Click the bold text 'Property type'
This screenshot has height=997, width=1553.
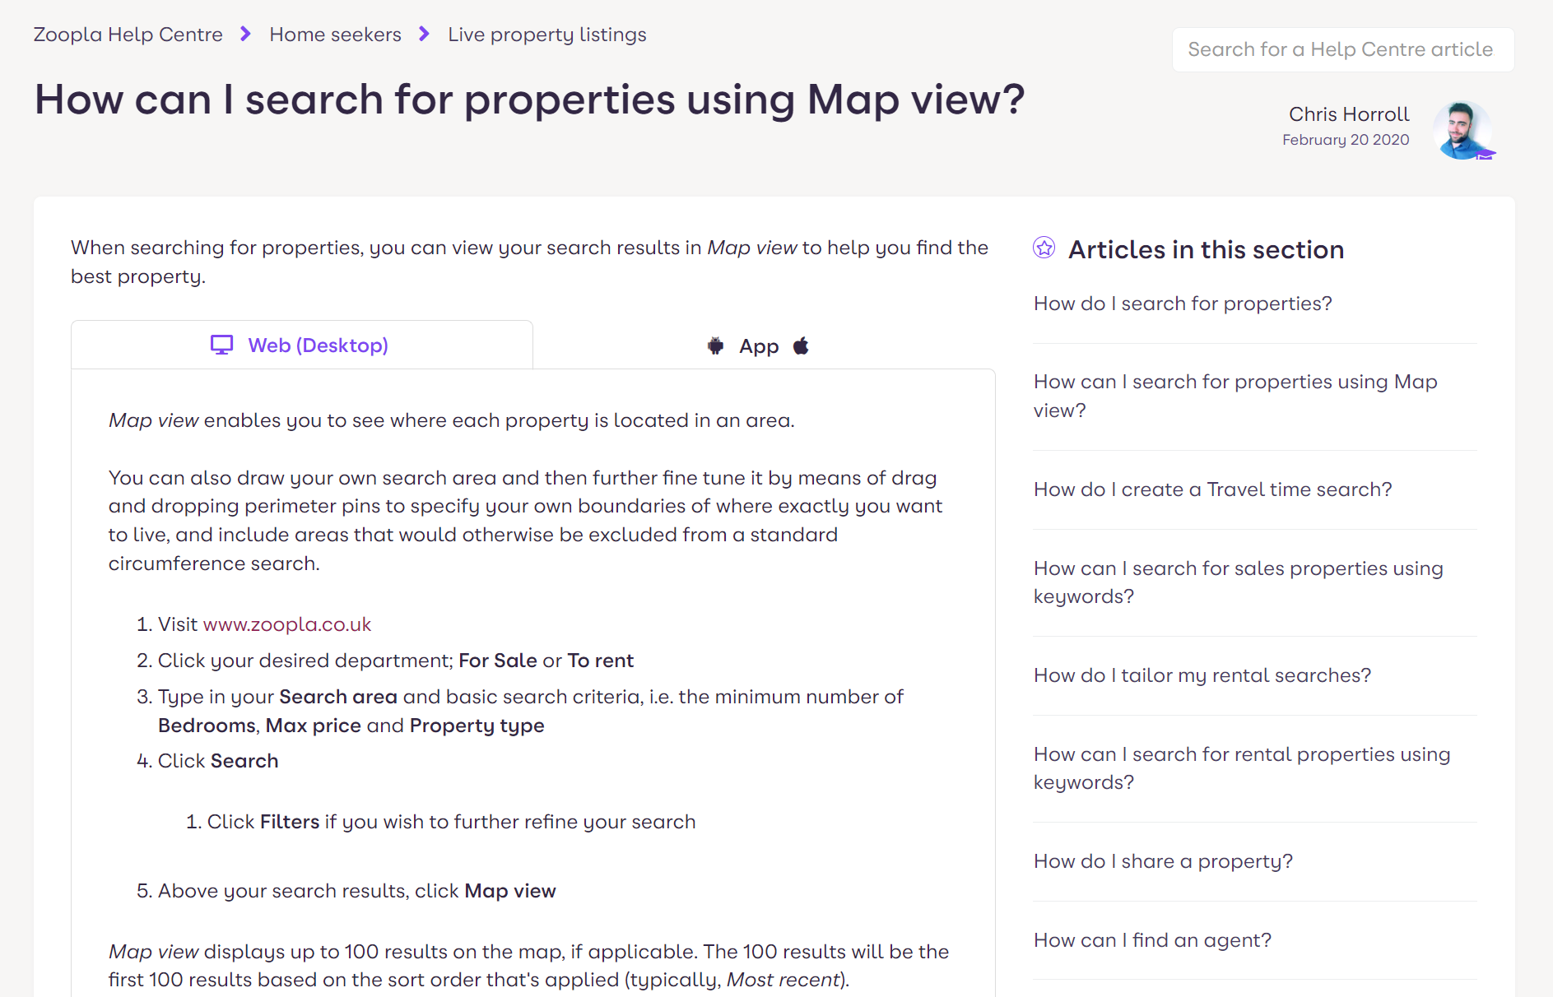[x=477, y=726]
